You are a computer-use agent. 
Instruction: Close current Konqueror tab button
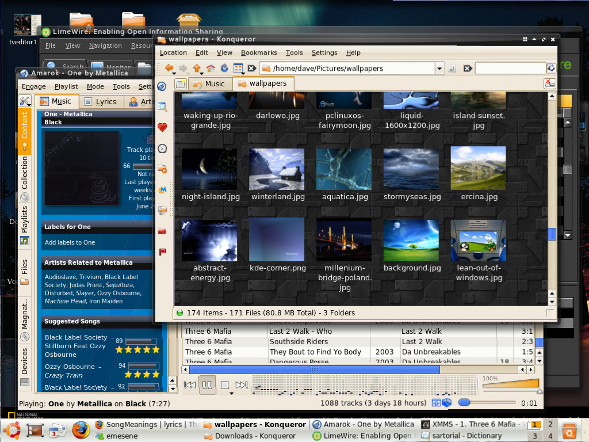(549, 83)
